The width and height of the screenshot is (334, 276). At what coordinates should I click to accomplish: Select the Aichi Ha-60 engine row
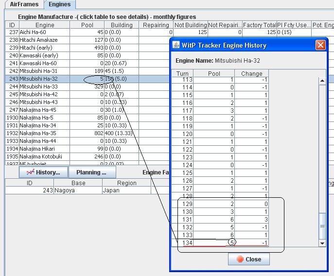click(x=170, y=32)
